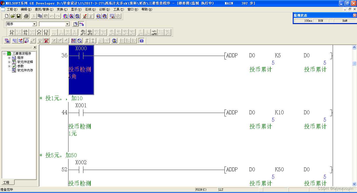357x193 pixels.
Task: Select 软元件内存 in the project tree
Action: [x=25, y=70]
